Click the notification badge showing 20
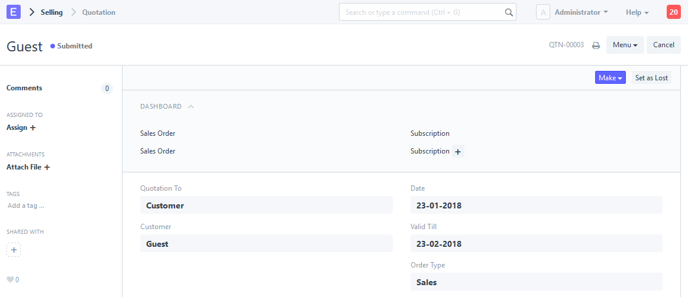The image size is (688, 297). (673, 12)
